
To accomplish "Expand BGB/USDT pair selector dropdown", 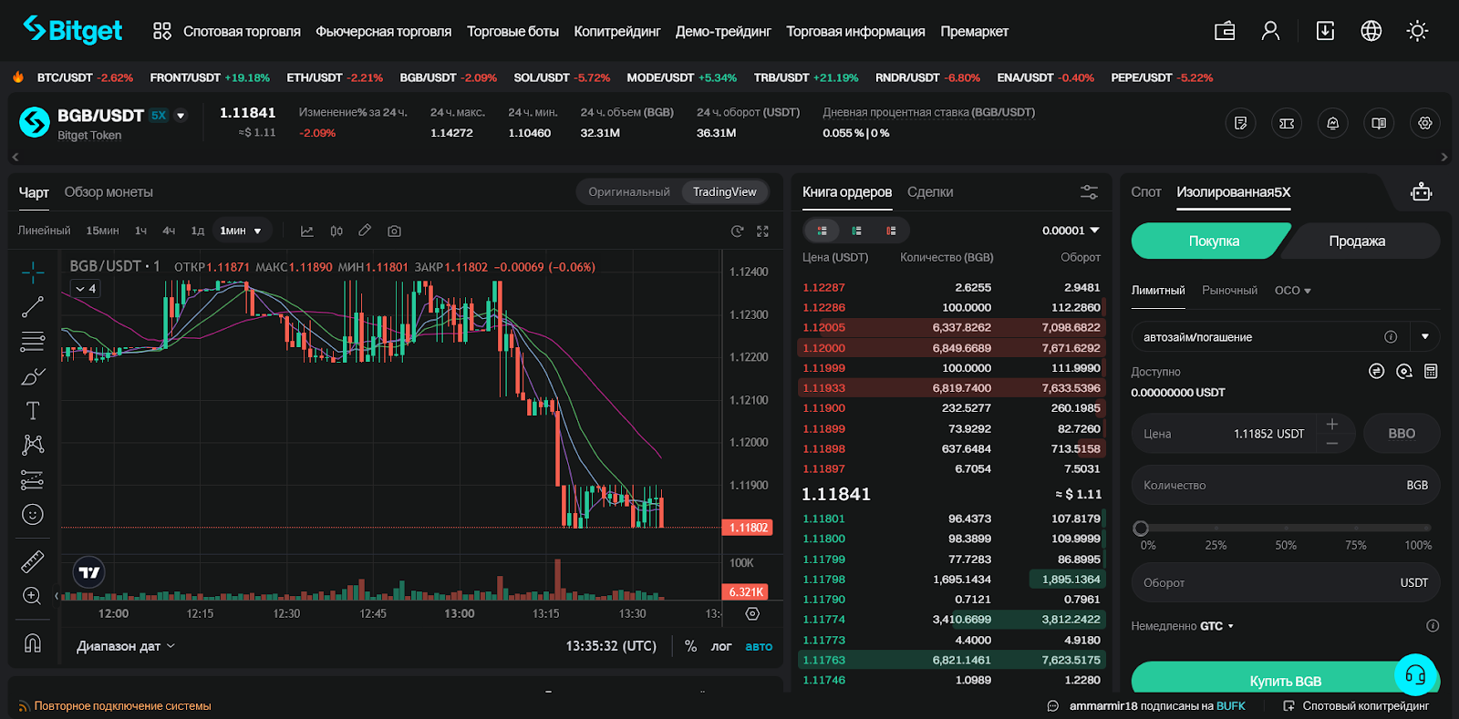I will click(x=181, y=116).
